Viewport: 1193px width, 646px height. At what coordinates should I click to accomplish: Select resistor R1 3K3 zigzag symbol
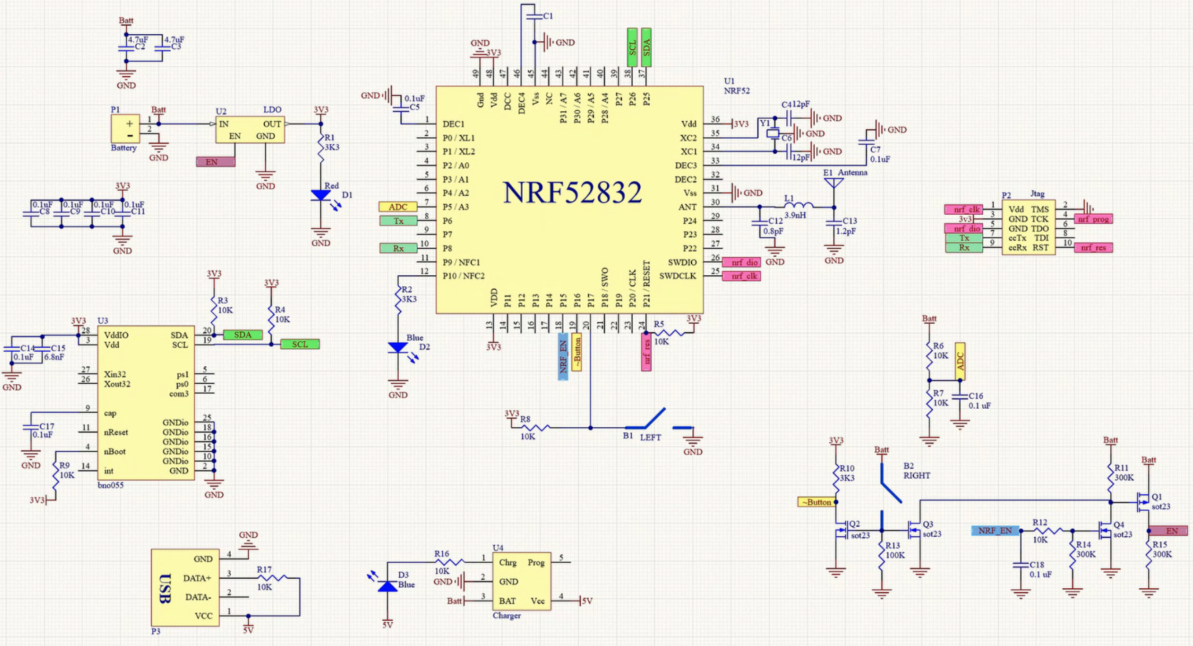(321, 148)
